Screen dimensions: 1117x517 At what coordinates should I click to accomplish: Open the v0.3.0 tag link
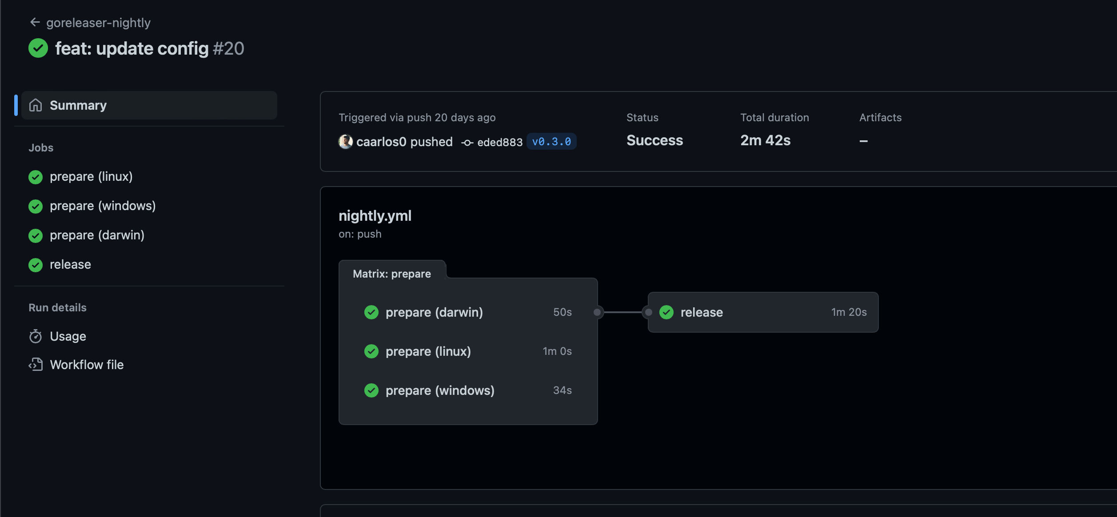(551, 141)
